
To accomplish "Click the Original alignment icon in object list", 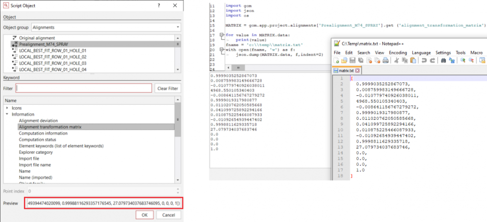I will click(x=14, y=37).
